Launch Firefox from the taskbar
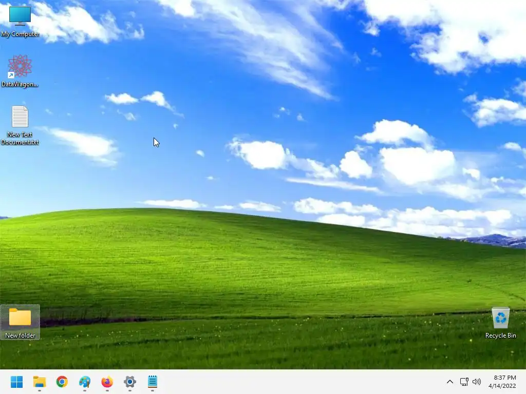The image size is (526, 394). 107,382
